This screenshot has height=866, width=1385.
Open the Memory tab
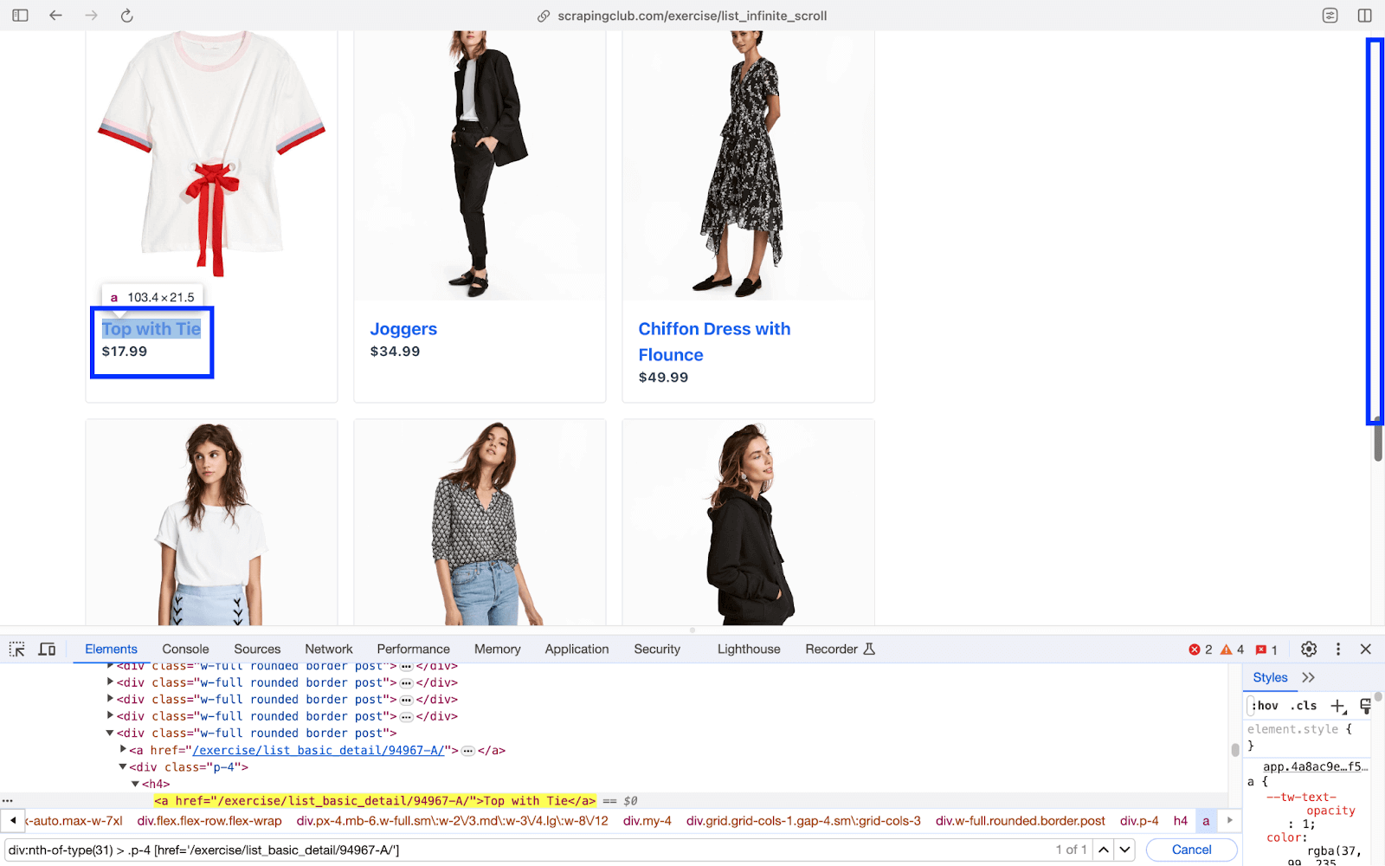(x=497, y=649)
